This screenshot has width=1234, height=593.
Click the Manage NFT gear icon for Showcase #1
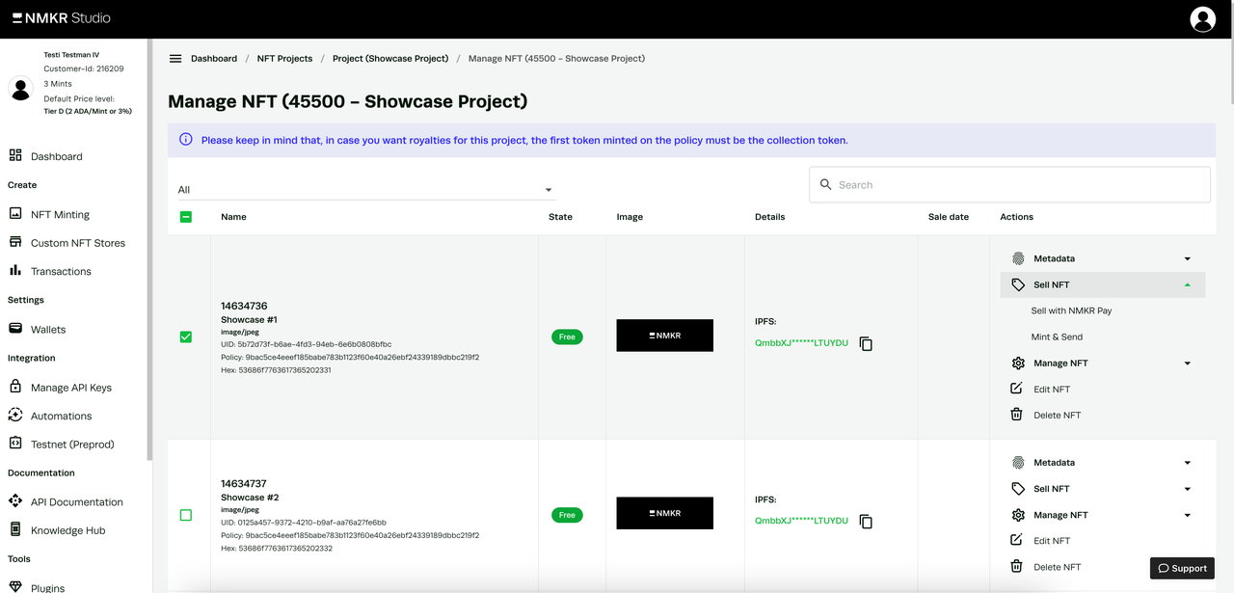1018,363
